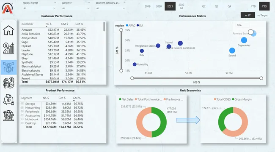This screenshot has height=152, width=275.
Task: Select the Amazon customer row
Action: [53, 29]
